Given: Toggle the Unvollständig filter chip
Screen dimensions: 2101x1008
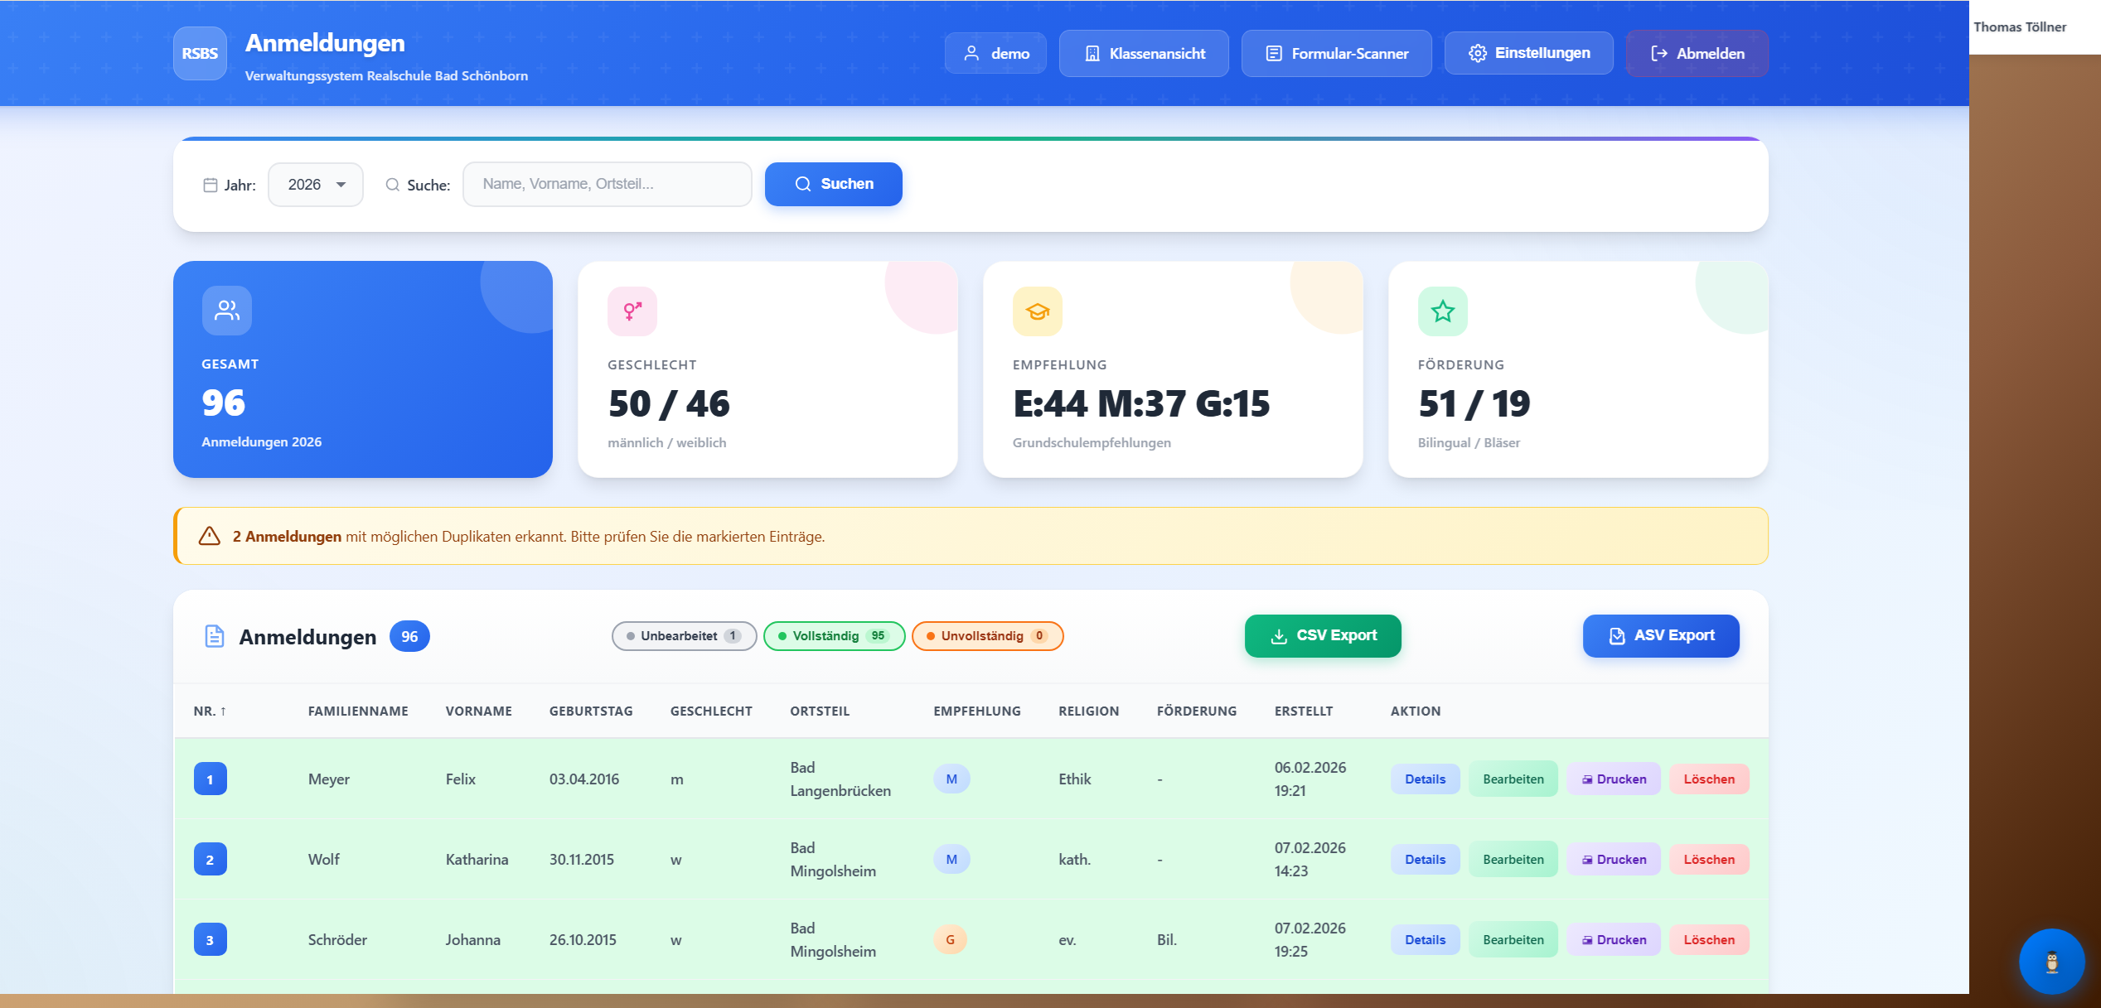Looking at the screenshot, I should (987, 636).
